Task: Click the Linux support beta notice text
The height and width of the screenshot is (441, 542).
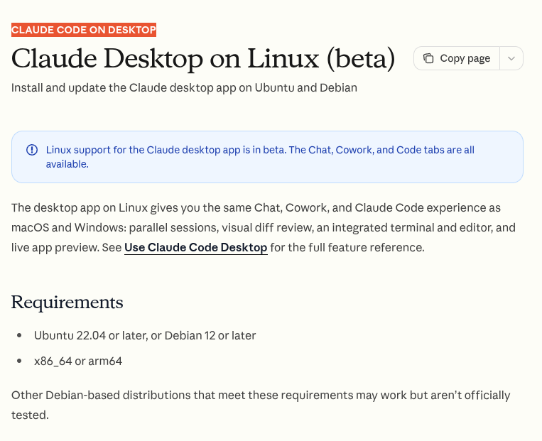Action: point(260,157)
